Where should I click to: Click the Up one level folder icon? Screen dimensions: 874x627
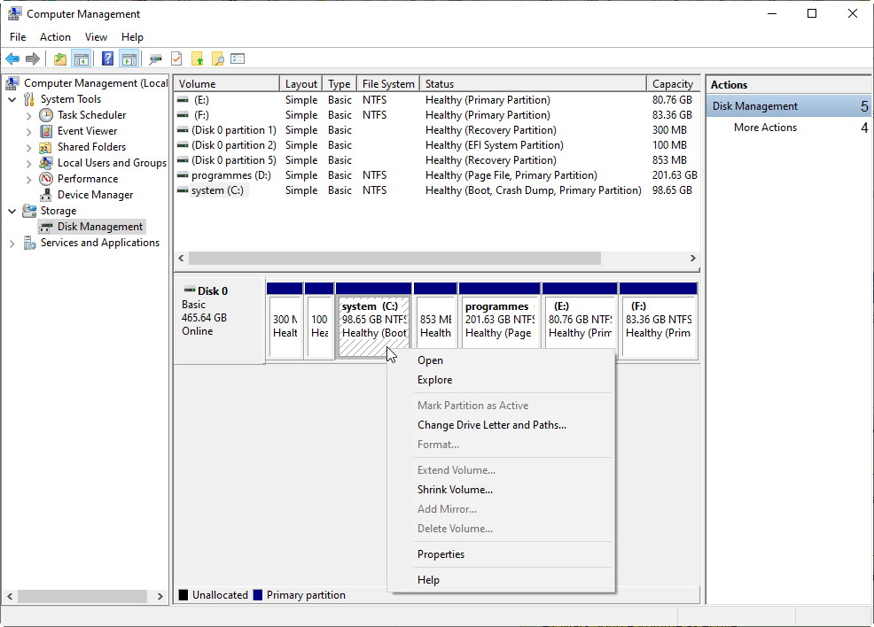pos(59,58)
